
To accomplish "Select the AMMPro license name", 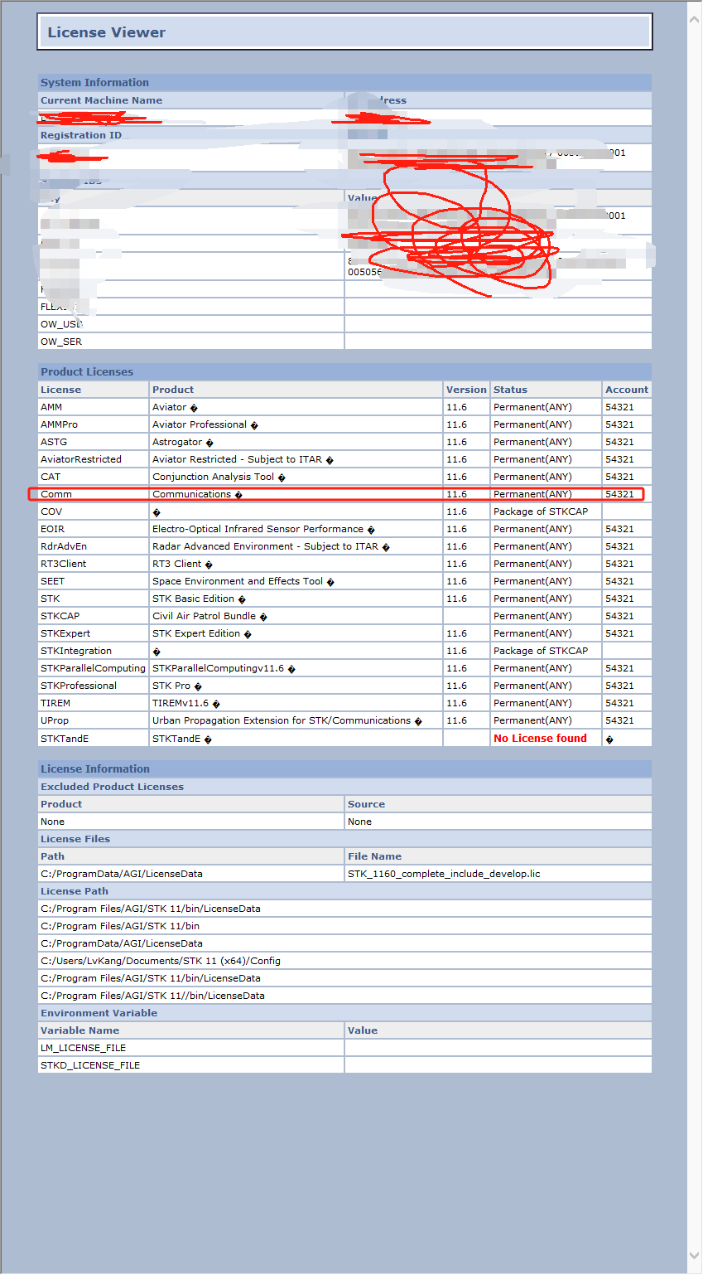I will pos(59,424).
